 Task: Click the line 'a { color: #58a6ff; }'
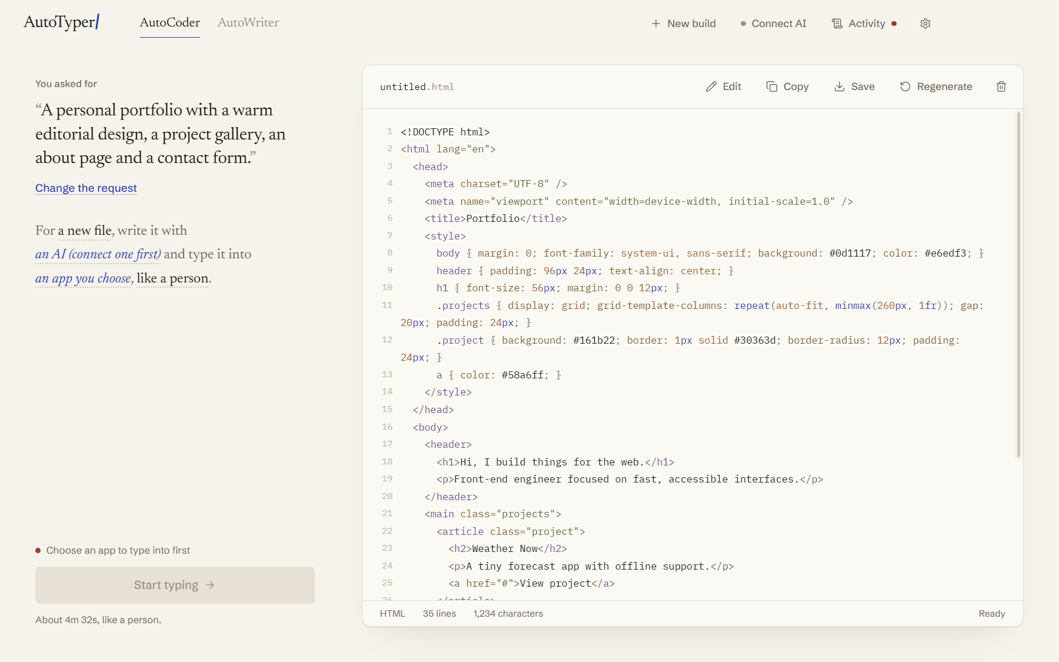click(x=499, y=375)
